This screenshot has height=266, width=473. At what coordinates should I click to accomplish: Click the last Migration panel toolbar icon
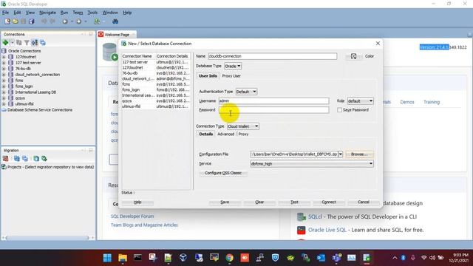[44, 158]
